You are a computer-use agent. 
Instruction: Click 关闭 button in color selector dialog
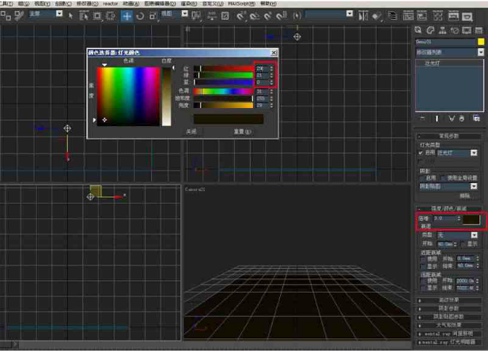click(x=191, y=132)
